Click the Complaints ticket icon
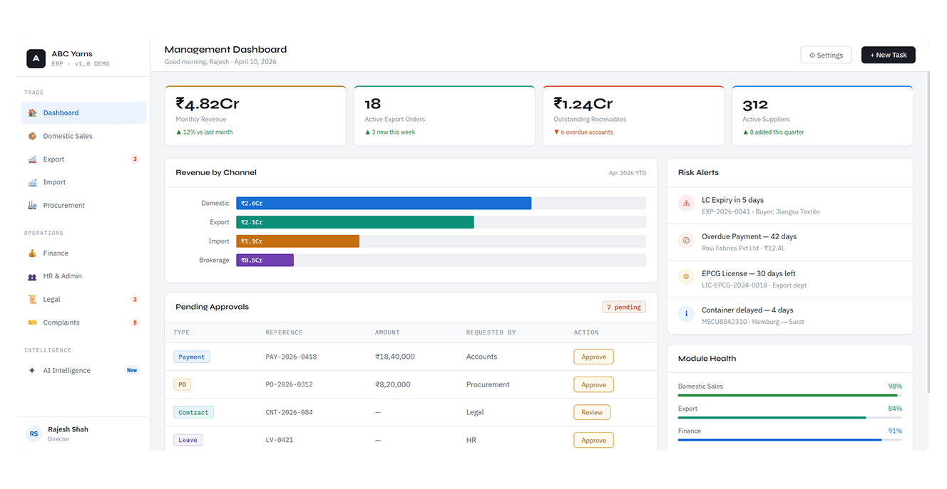The width and height of the screenshot is (947, 489). pyautogui.click(x=32, y=322)
